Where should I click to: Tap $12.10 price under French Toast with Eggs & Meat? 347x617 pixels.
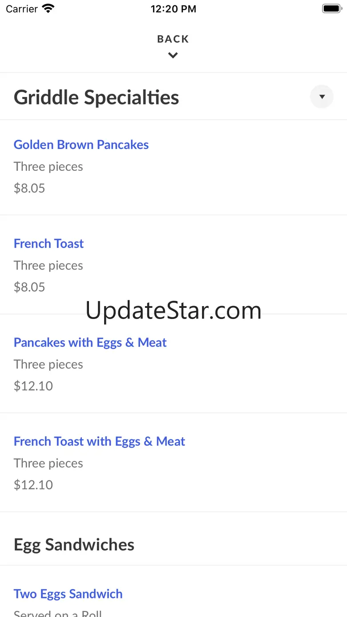pyautogui.click(x=33, y=484)
